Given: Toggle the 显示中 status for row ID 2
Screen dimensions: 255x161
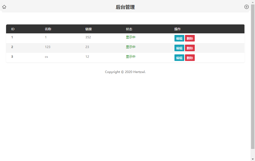Looking at the screenshot, I should click(x=131, y=47).
